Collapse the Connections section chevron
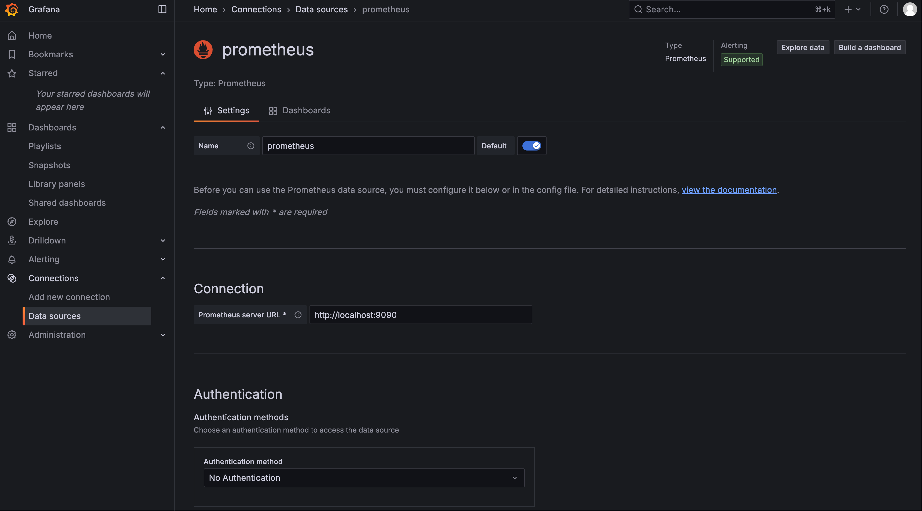 163,278
